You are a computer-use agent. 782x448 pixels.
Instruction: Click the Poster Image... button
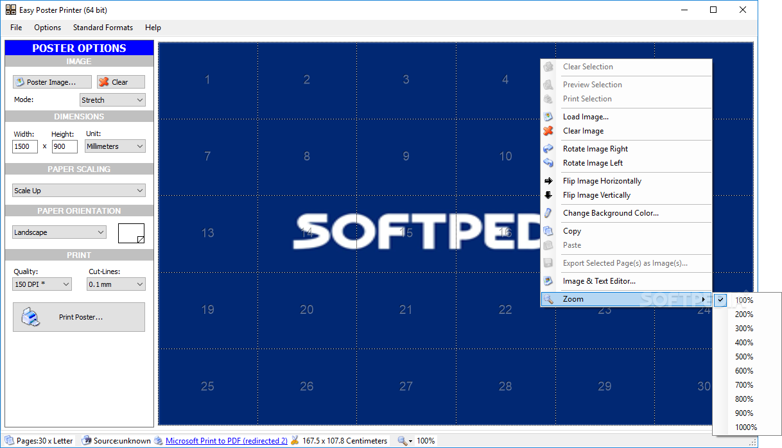point(53,82)
